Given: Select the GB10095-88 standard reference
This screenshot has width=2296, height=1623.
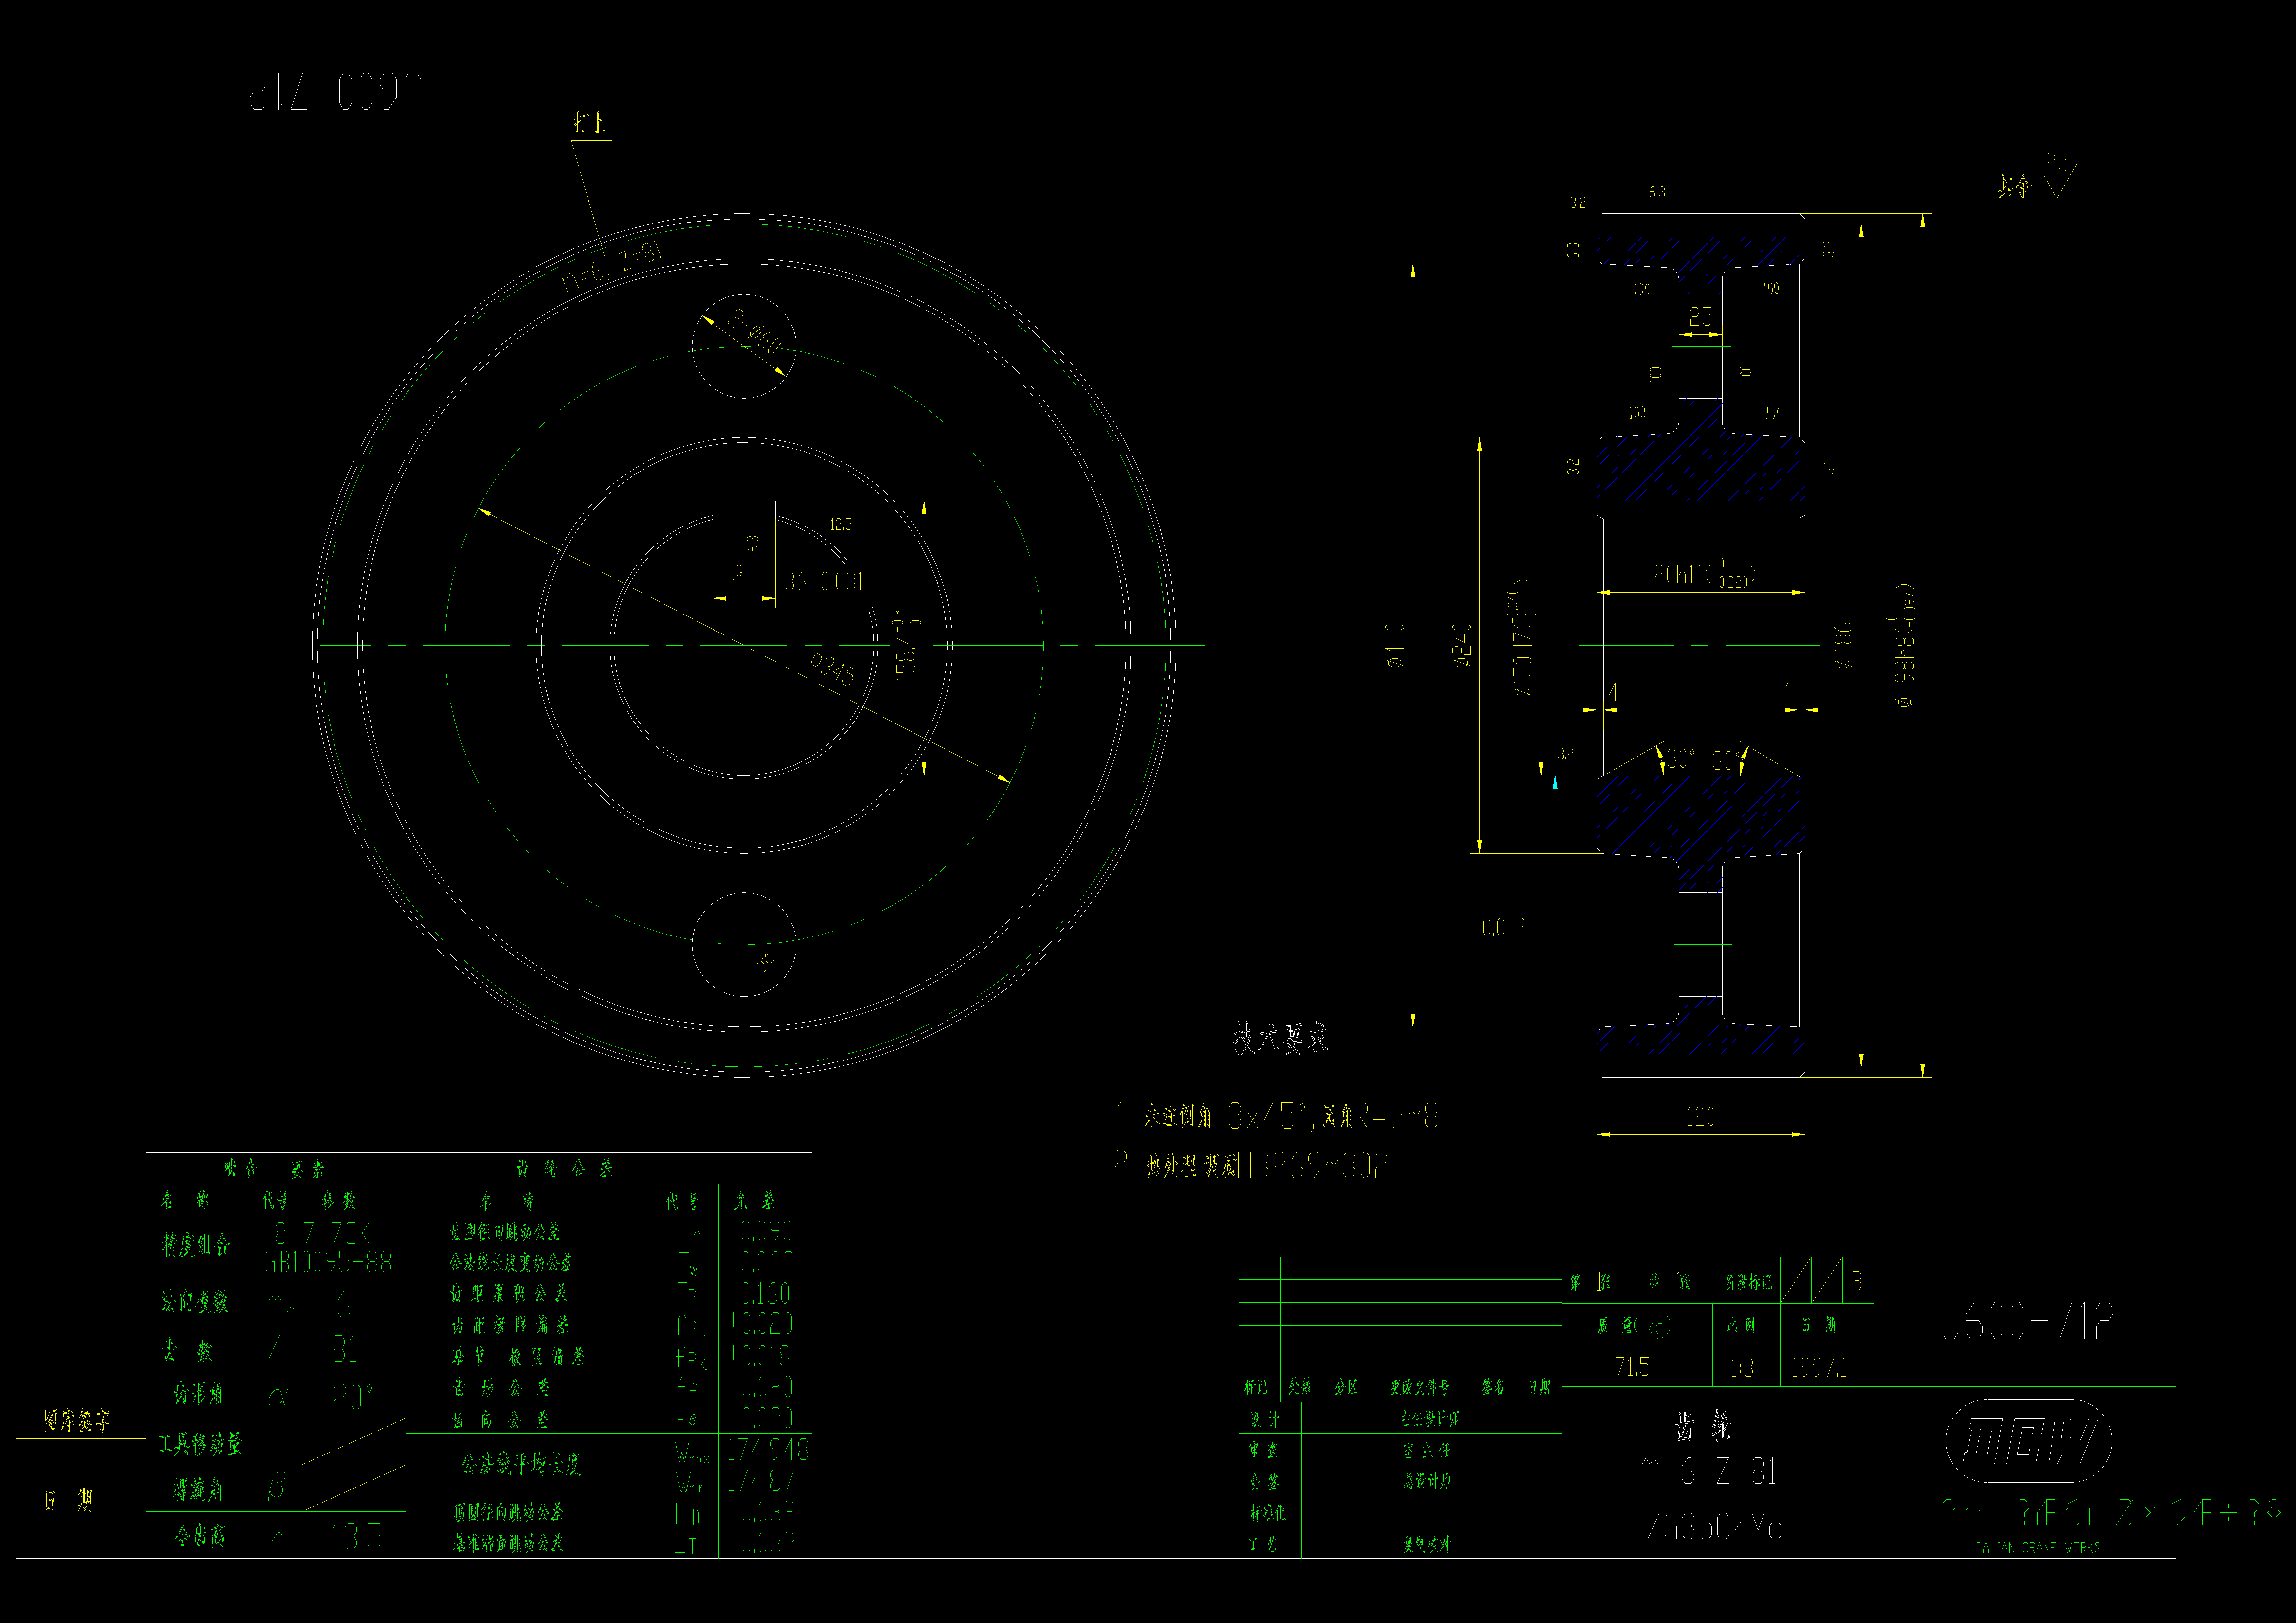Looking at the screenshot, I should click(x=328, y=1262).
